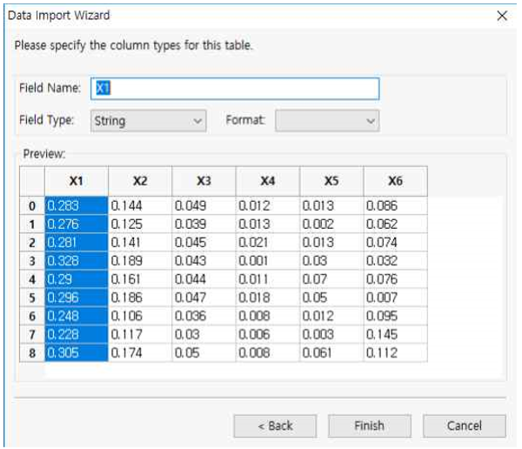Viewport: 522px width, 449px height.
Task: Select row header 4 in preview
Action: [x=32, y=279]
